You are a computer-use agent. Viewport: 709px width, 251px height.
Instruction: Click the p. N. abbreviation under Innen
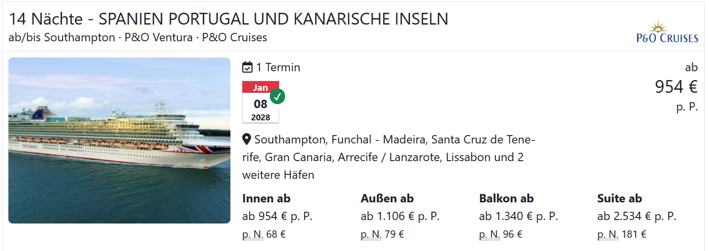pyautogui.click(x=253, y=235)
